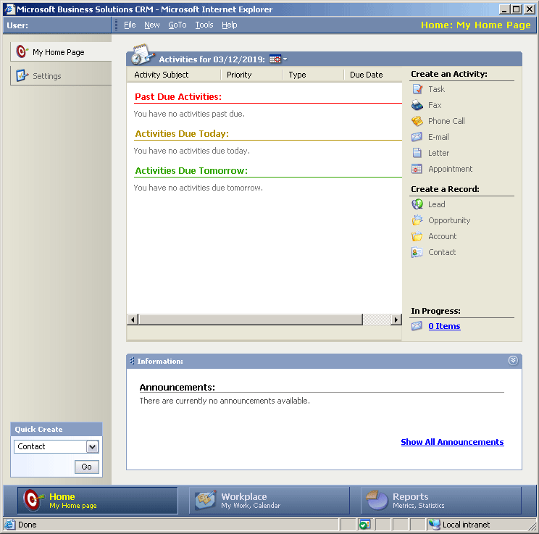
Task: Open Show All Announcements link
Action: tap(452, 442)
